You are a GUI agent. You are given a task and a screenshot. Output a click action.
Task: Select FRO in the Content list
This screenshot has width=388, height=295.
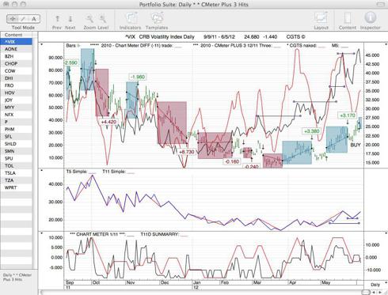pyautogui.click(x=17, y=85)
